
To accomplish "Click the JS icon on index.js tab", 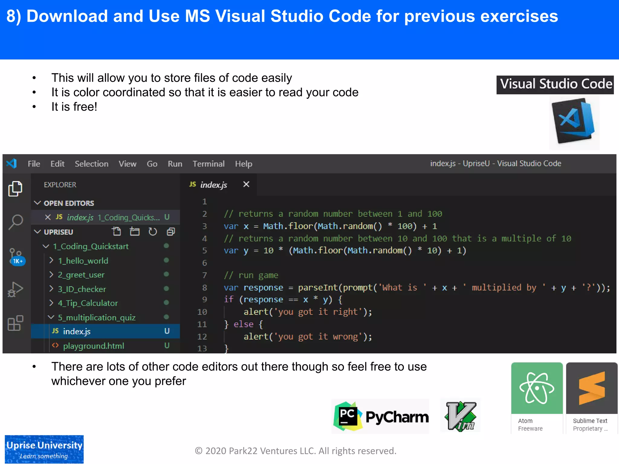I will click(x=193, y=184).
